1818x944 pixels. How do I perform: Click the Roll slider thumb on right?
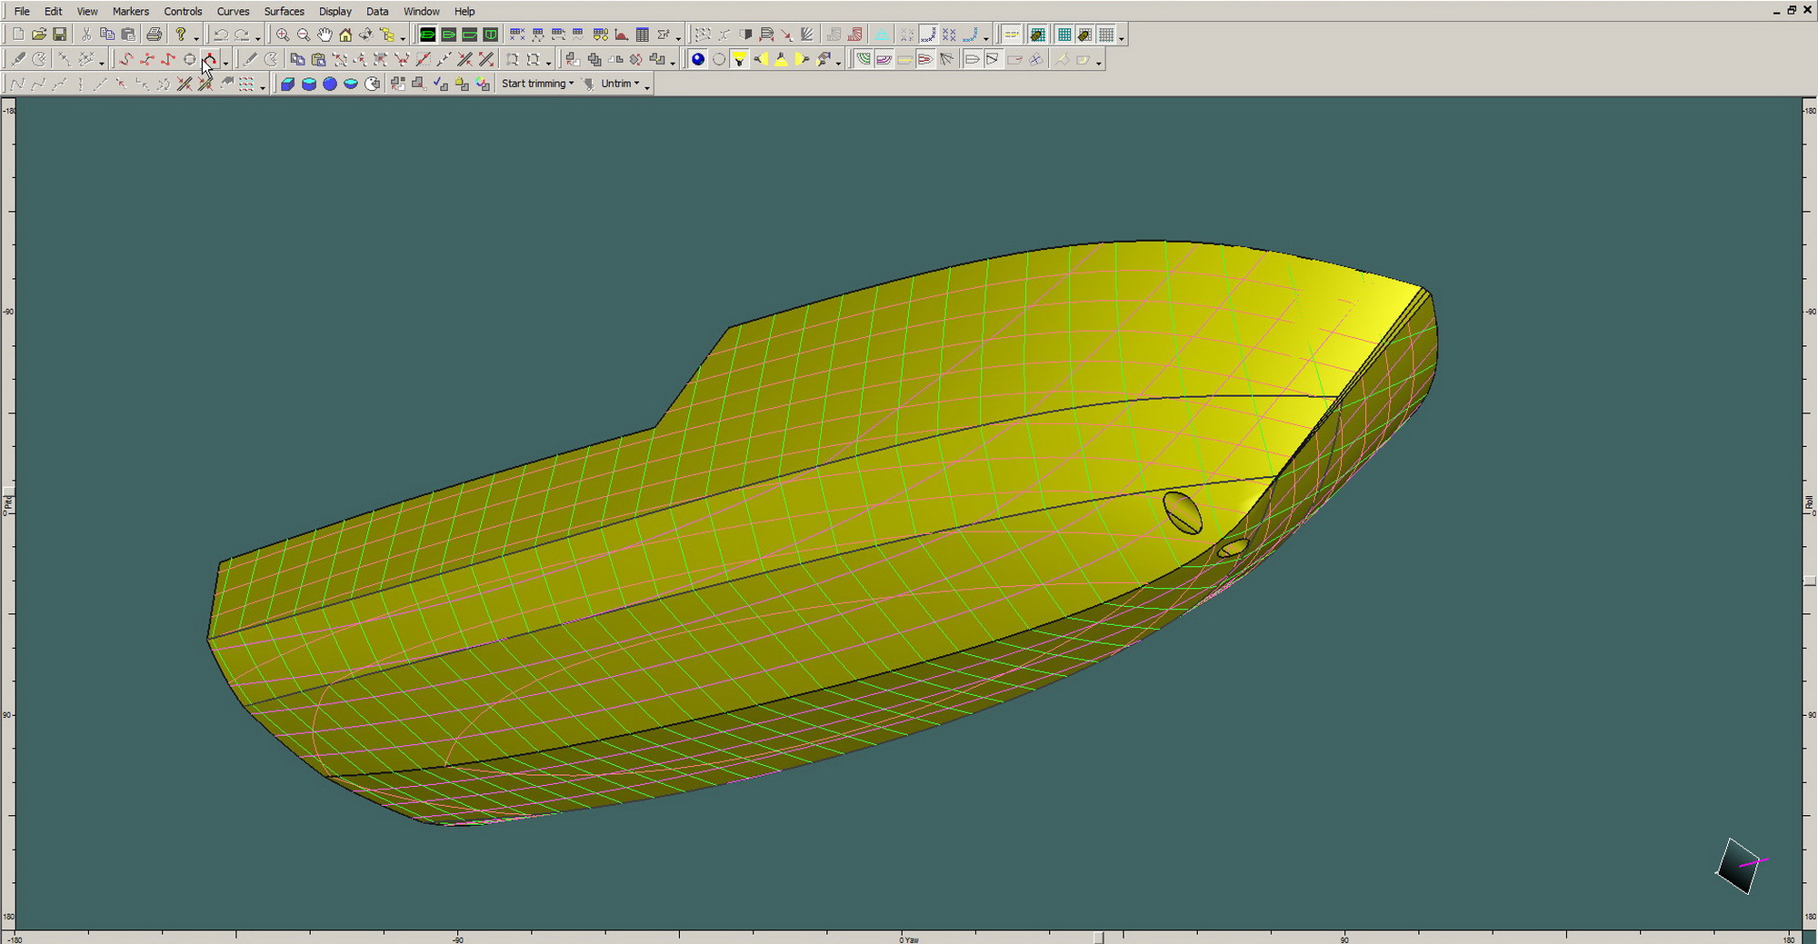(1810, 581)
